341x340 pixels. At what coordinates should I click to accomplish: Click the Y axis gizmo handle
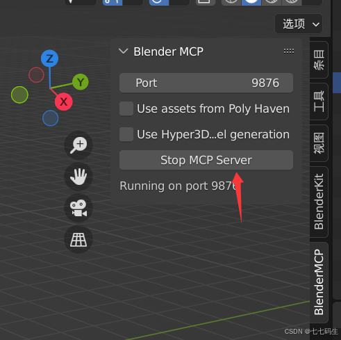81,82
